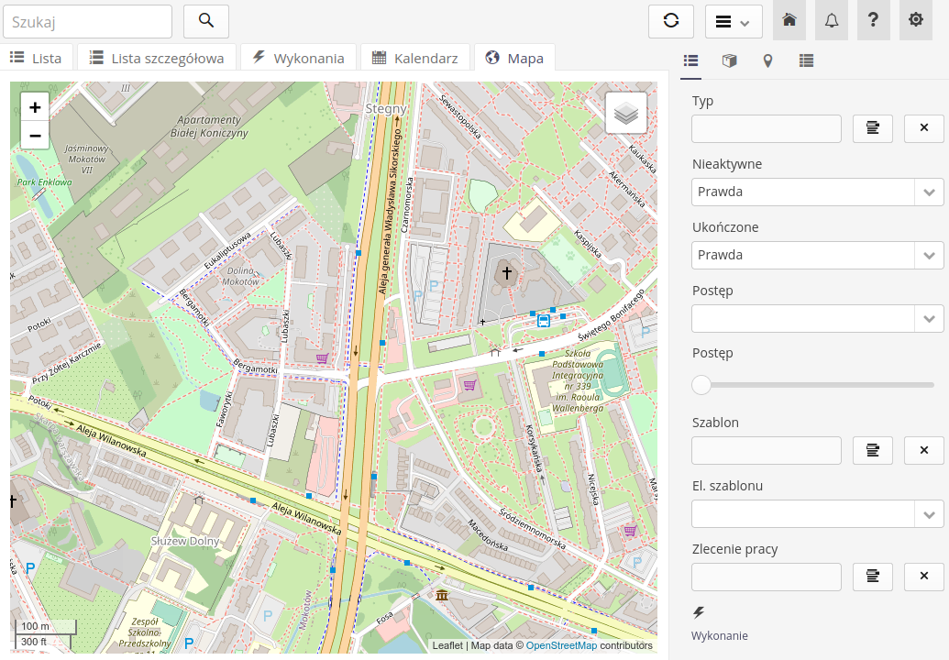Switch to the Lista szczegółowa tab
The image size is (949, 660).
[157, 58]
